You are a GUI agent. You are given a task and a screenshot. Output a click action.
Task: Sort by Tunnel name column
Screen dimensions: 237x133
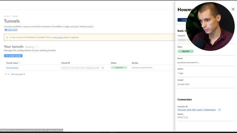pos(13,63)
